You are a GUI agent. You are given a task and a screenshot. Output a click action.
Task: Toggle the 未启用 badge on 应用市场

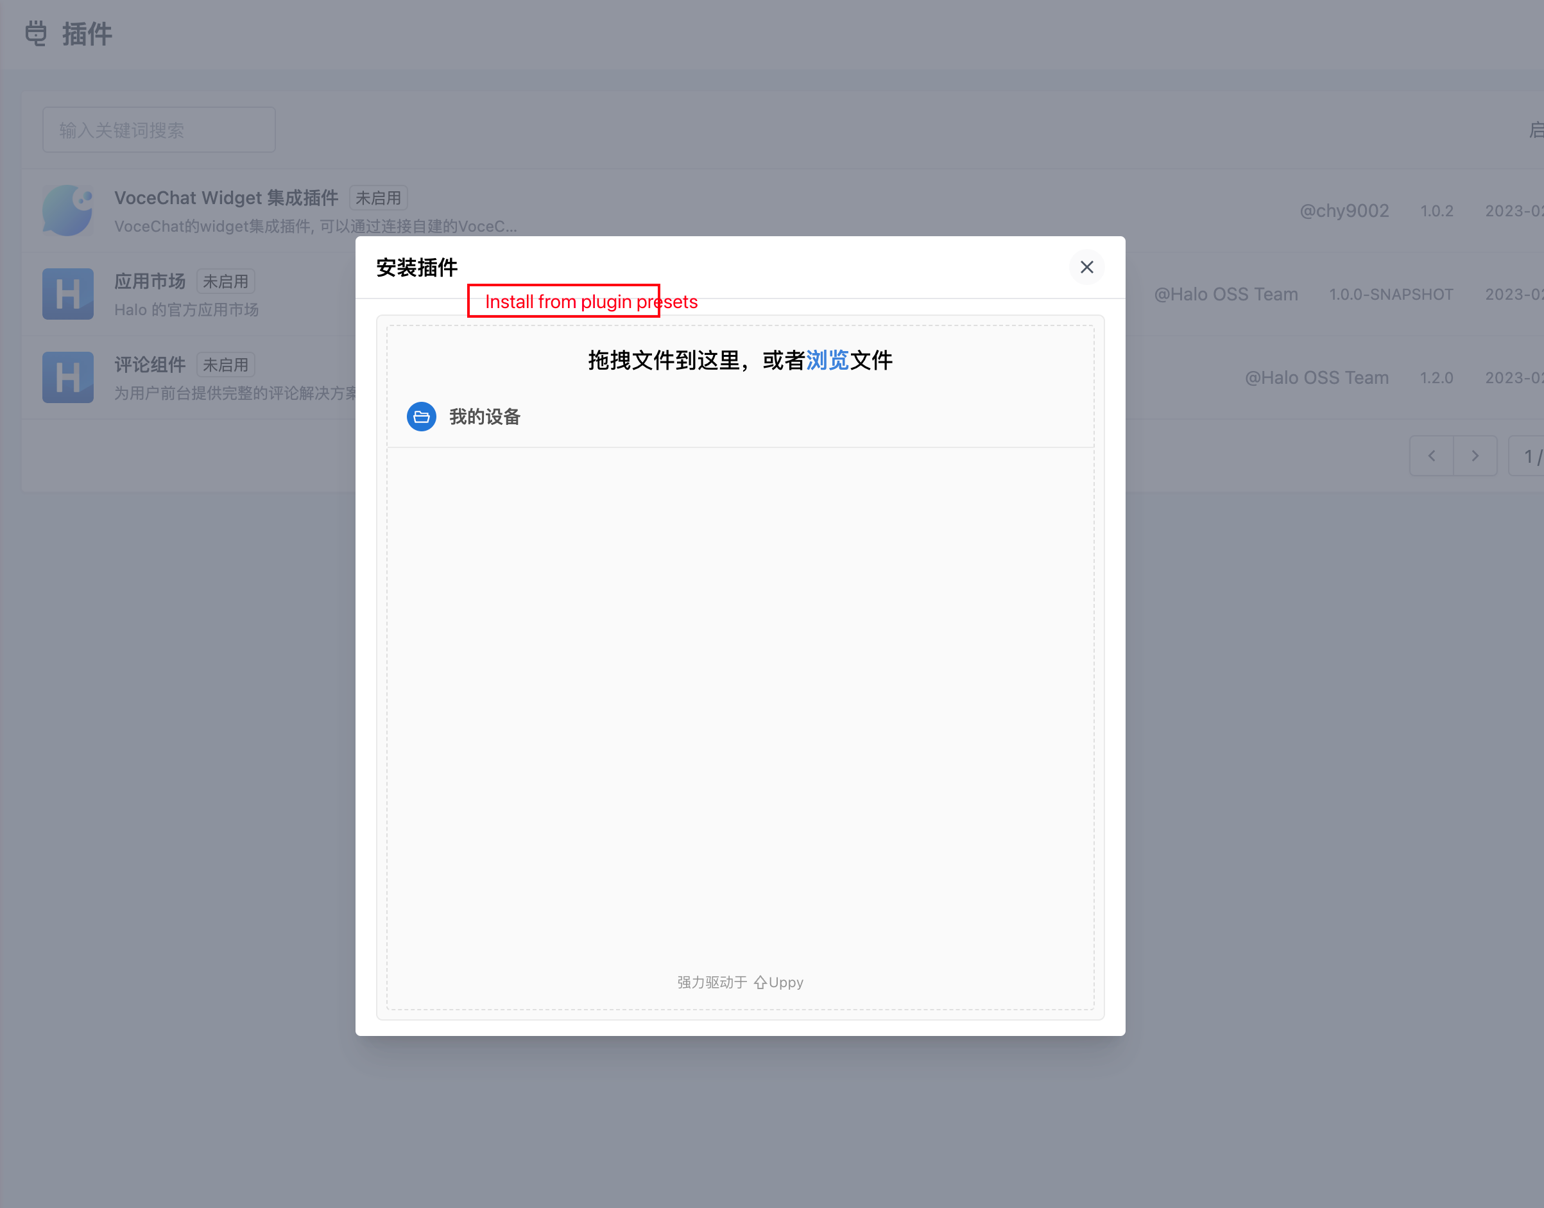(x=225, y=280)
